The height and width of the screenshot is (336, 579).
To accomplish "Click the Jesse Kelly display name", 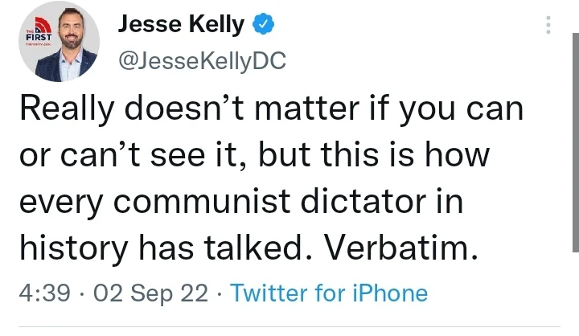I will (181, 25).
